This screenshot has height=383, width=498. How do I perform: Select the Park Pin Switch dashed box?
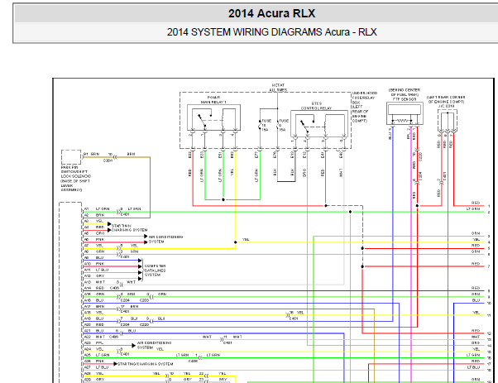[x=71, y=157]
